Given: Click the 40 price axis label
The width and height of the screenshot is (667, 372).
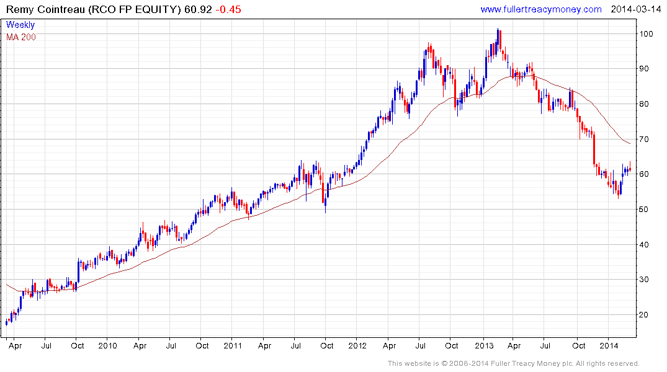Looking at the screenshot, I should point(644,244).
